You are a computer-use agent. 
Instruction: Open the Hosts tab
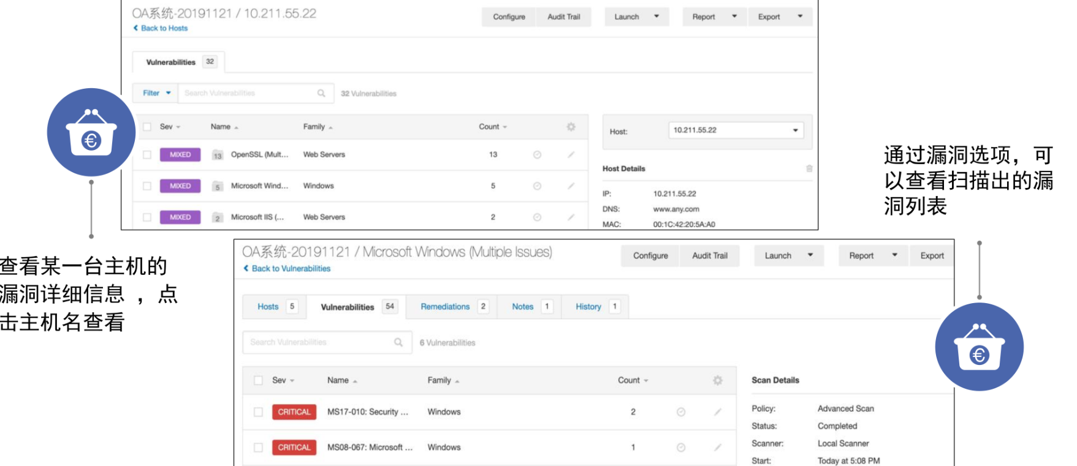pos(268,307)
